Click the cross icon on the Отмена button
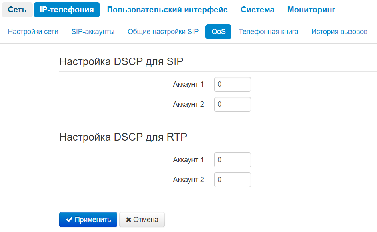Viewport: 377px width, 232px height. (x=128, y=220)
